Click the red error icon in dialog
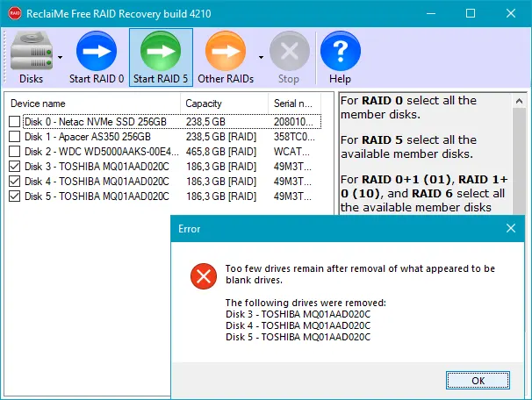This screenshot has width=532, height=400. pos(204,278)
